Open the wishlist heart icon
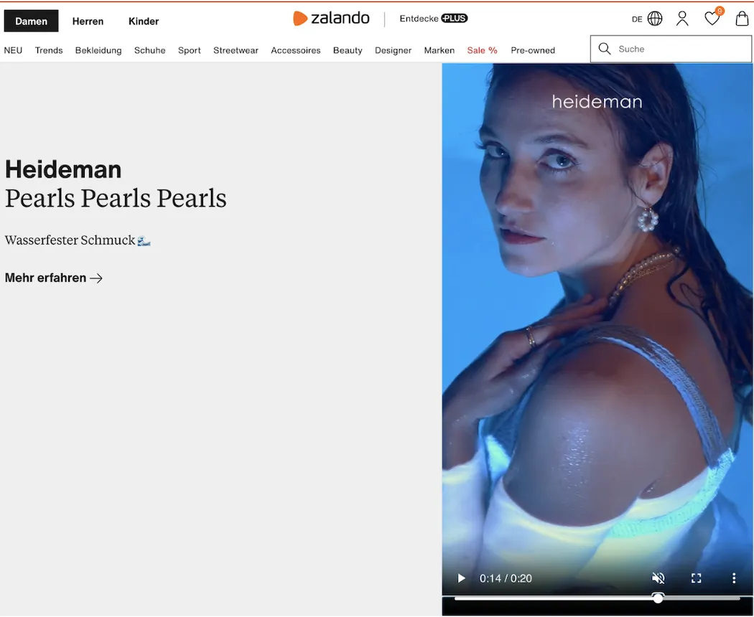The image size is (754, 617). click(x=712, y=19)
